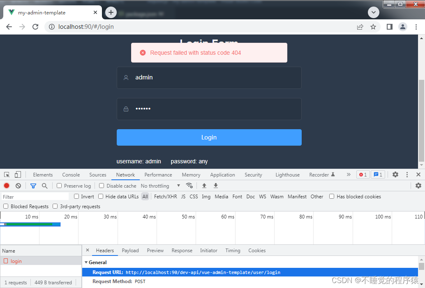Export requests as HAR file
The width and height of the screenshot is (425, 288).
click(216, 186)
